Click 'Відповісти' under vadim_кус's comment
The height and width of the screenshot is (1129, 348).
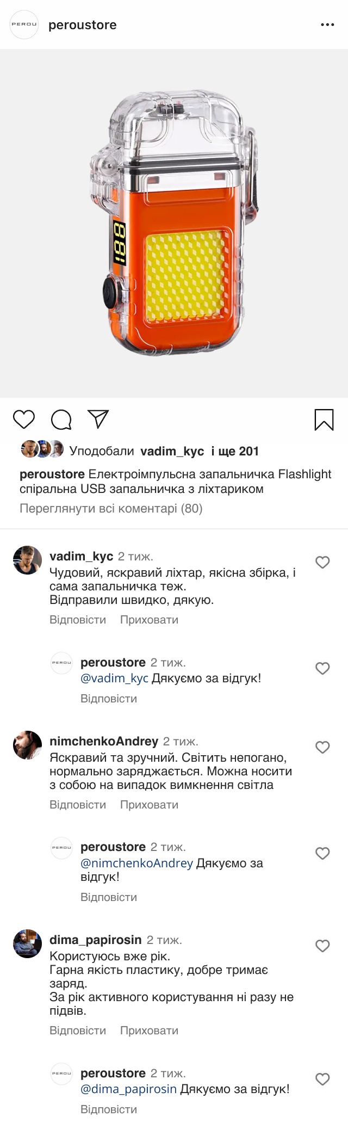[x=78, y=620]
